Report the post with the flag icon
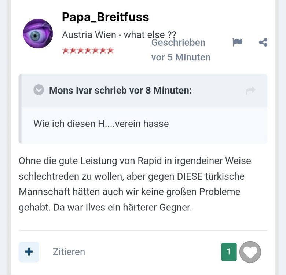The height and width of the screenshot is (275, 286). click(237, 43)
